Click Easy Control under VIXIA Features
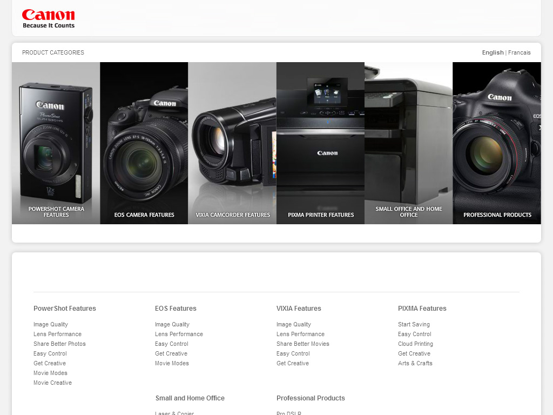Image resolution: width=553 pixels, height=415 pixels. point(293,353)
